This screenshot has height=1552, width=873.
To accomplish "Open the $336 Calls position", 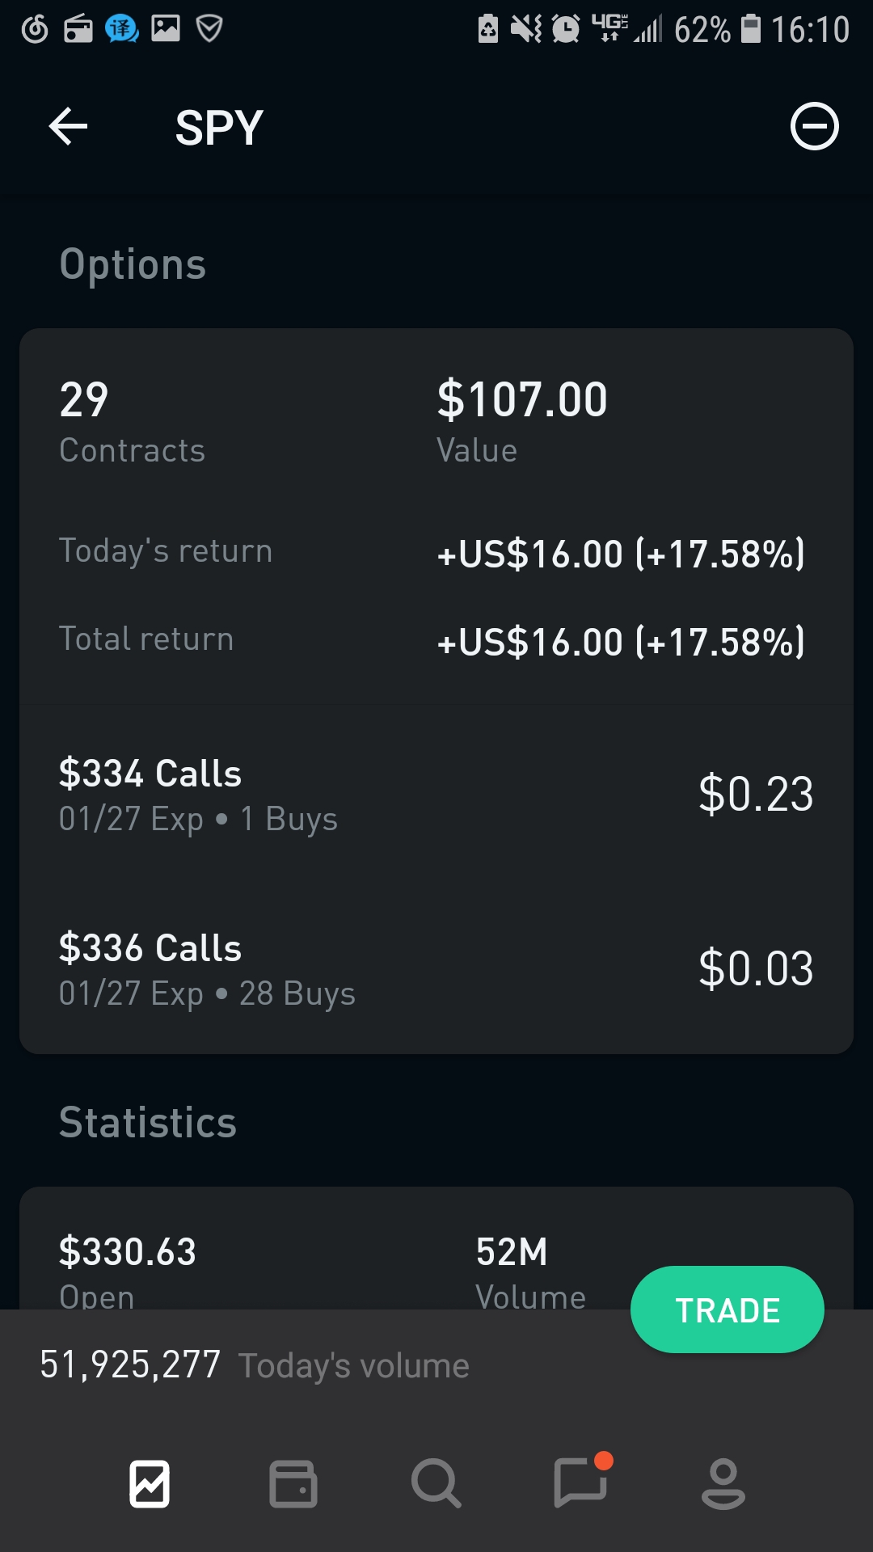I will [x=206, y=969].
